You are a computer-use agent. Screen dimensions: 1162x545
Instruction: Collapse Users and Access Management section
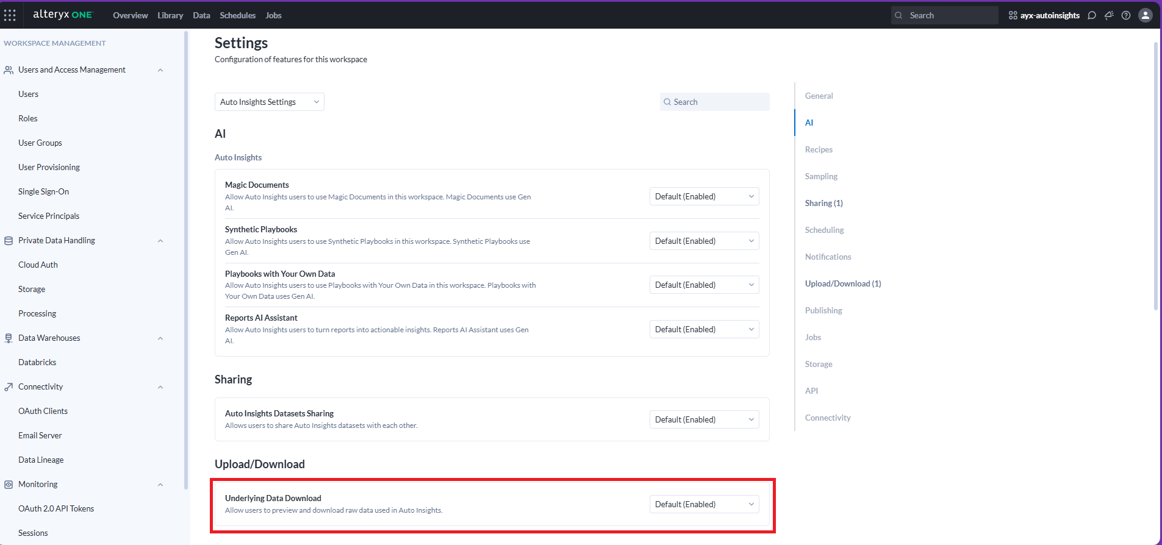click(x=160, y=70)
